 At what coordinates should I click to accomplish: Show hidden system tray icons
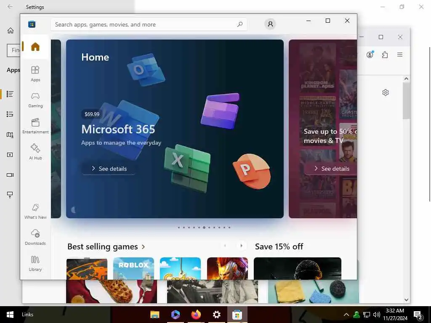click(346, 315)
